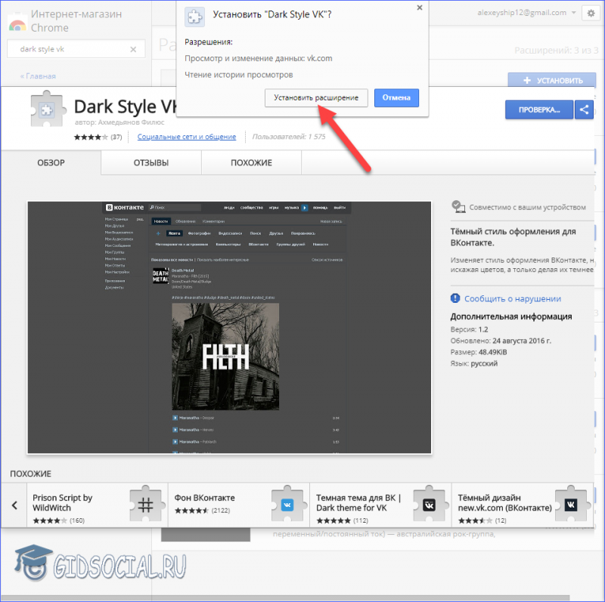Screen dimensions: 605x602
Task: Click the Темная тема (112) rating
Action: point(343,520)
